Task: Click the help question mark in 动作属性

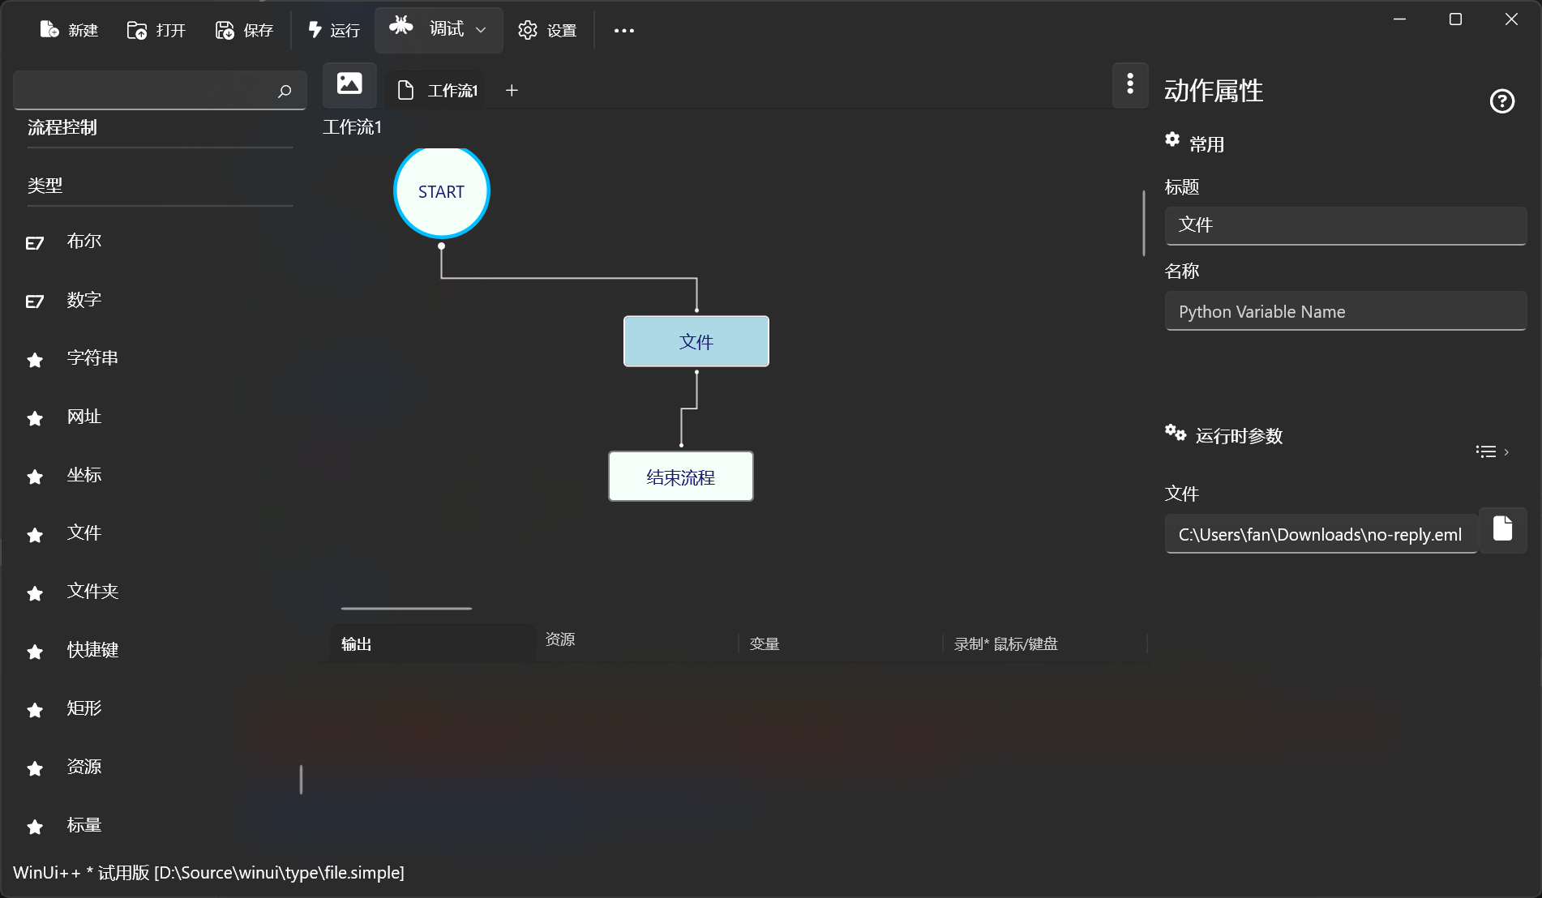Action: coord(1501,100)
